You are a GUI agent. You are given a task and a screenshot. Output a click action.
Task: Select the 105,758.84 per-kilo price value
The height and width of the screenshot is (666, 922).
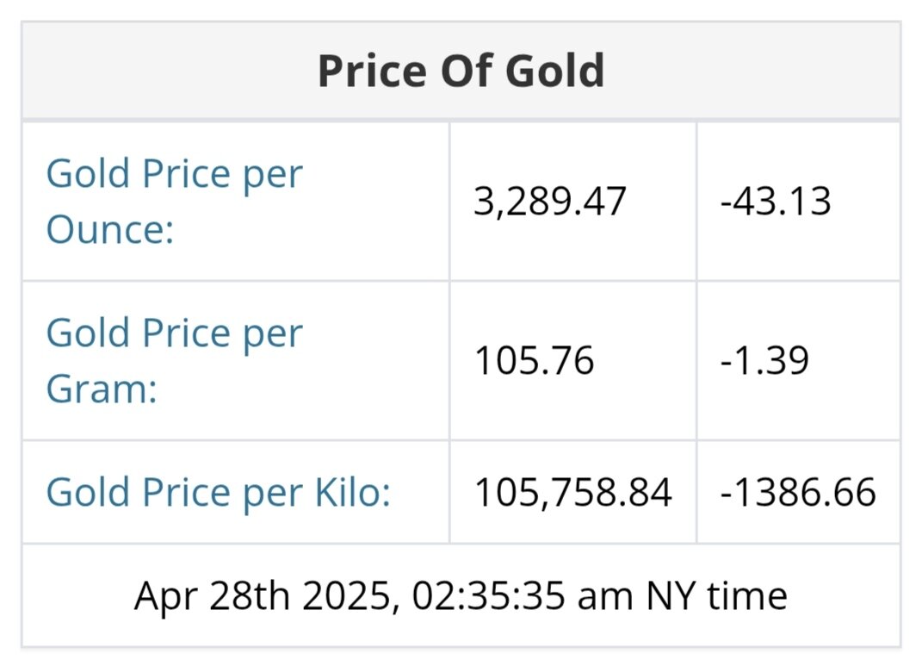tap(572, 492)
